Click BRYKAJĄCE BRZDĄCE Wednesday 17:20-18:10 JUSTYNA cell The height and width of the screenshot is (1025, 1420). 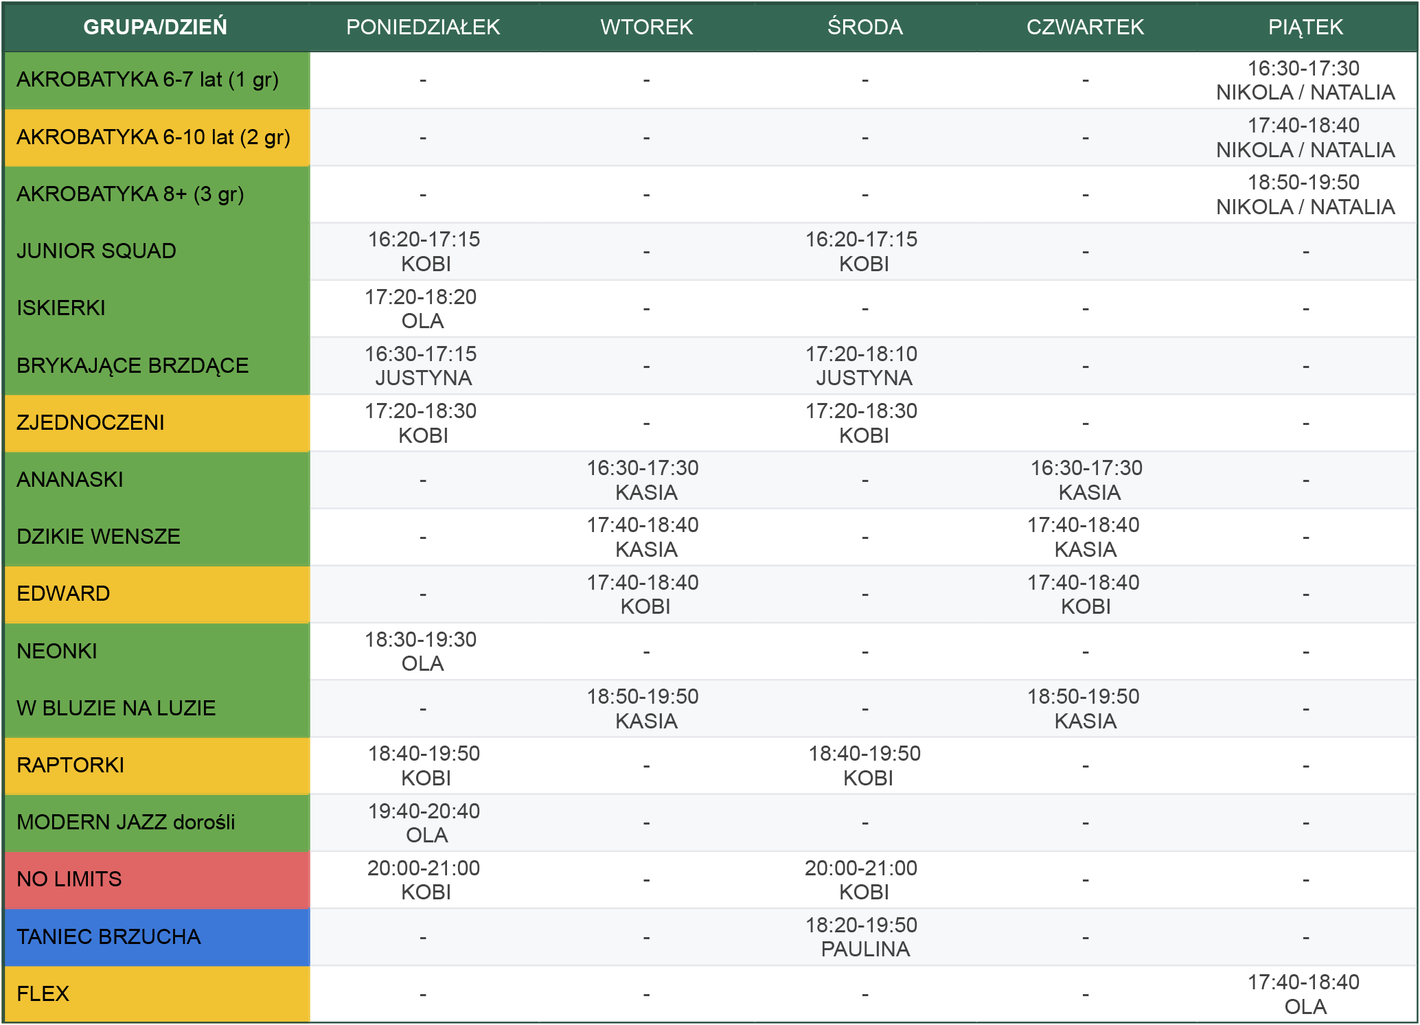tap(864, 365)
